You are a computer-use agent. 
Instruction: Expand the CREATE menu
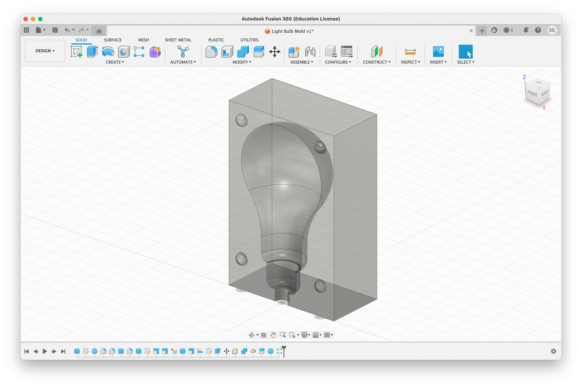[x=115, y=62]
